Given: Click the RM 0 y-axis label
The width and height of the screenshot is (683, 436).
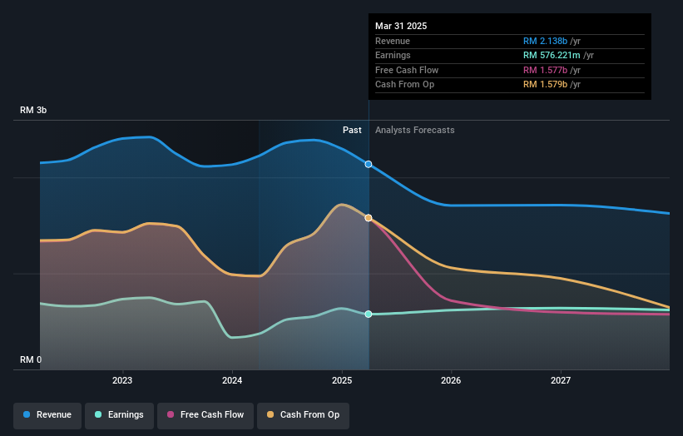Looking at the screenshot, I should [31, 359].
